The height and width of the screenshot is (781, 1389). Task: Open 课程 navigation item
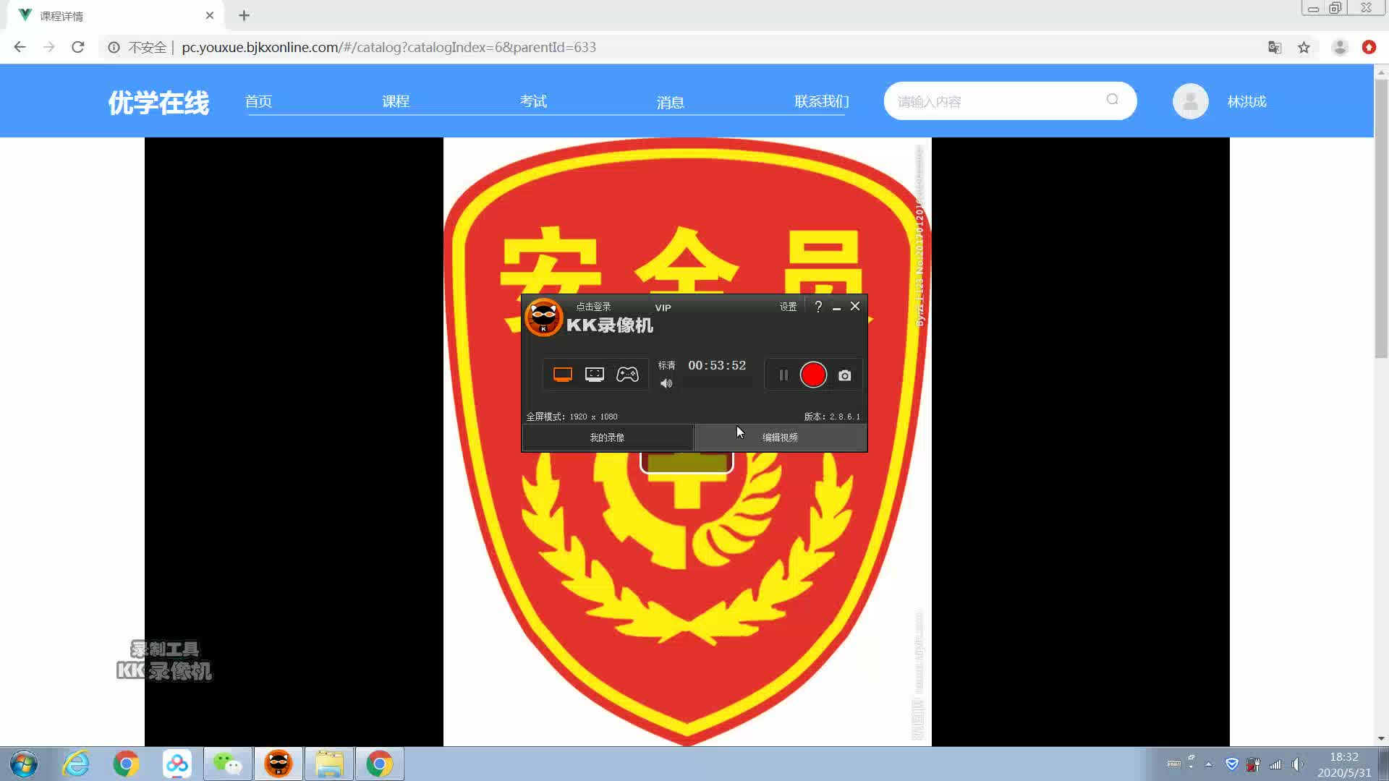tap(396, 101)
